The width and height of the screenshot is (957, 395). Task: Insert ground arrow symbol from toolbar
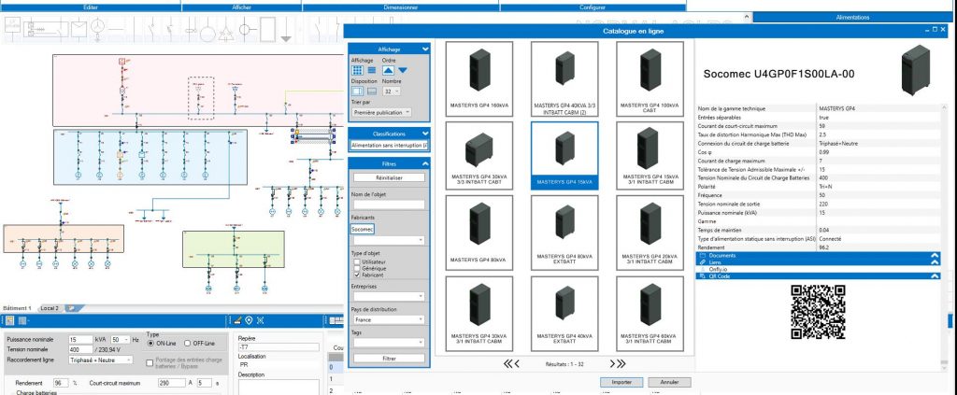pos(285,31)
